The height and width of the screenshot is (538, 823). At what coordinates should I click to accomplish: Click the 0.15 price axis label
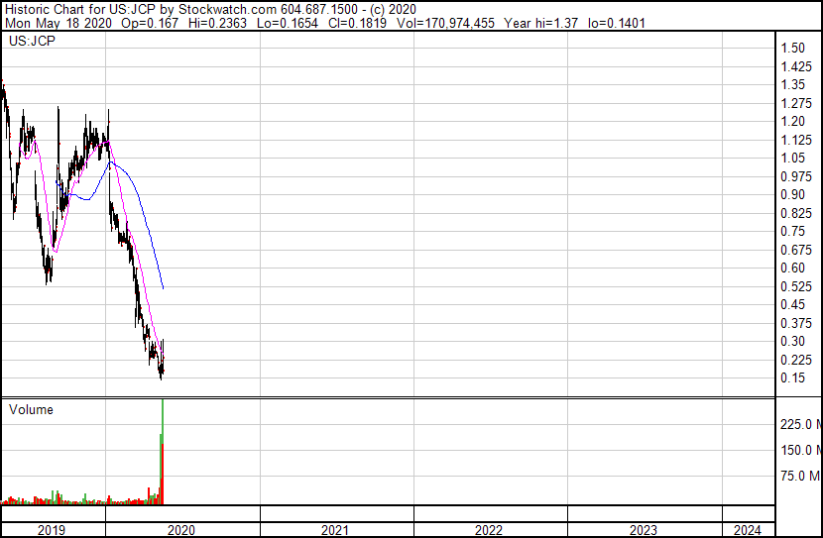(x=792, y=378)
